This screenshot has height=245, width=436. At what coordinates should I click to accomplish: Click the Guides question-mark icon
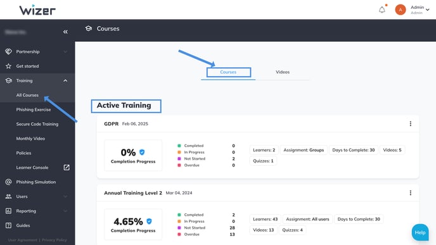click(x=8, y=225)
